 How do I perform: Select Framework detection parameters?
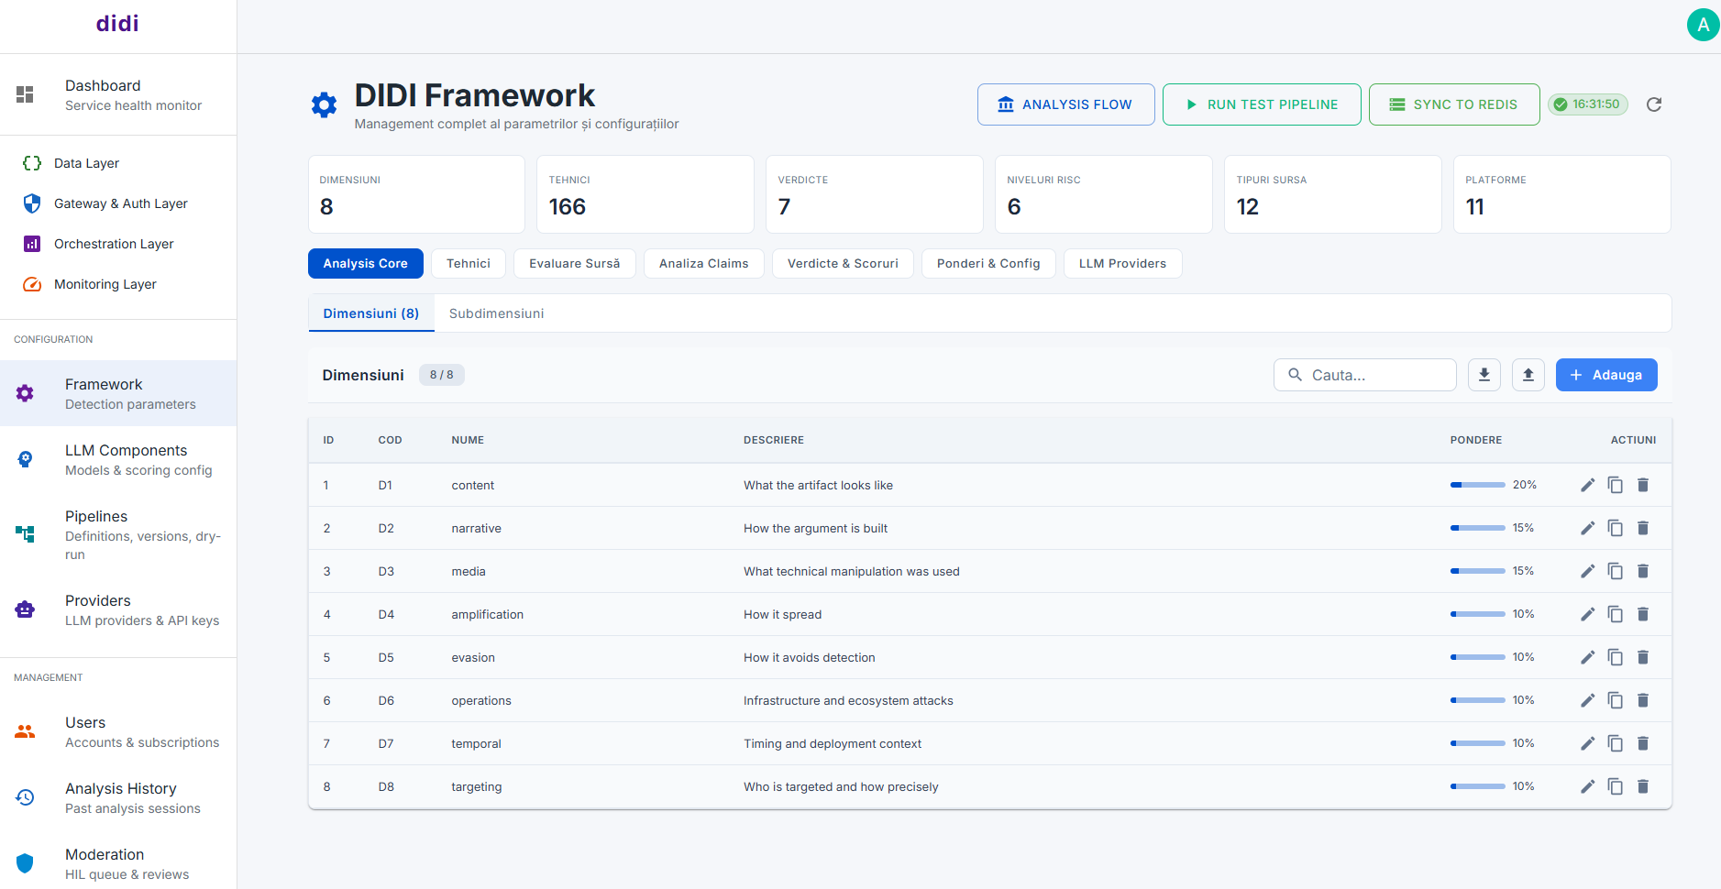(118, 393)
